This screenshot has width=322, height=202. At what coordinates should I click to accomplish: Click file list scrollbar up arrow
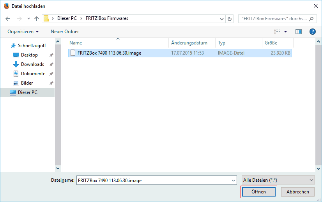click(318, 41)
